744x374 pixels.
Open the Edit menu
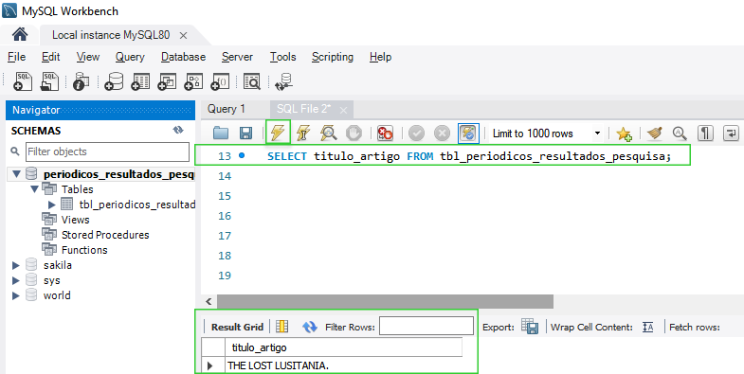click(x=51, y=57)
